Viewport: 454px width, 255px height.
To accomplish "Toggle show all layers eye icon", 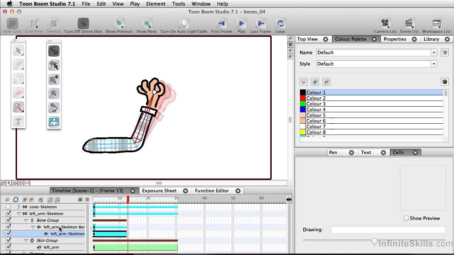I will click(x=7, y=200).
